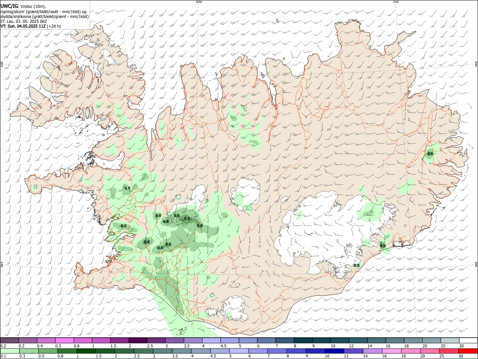478x359 pixels.
Task: Pick the lower legend blue swatch 7 to 8
Action: tap(277, 351)
